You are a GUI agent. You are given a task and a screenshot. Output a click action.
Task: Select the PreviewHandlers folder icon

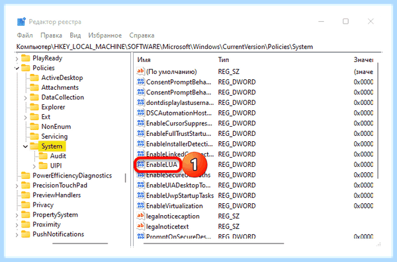pyautogui.click(x=25, y=195)
